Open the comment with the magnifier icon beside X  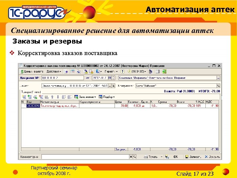pos(134,157)
